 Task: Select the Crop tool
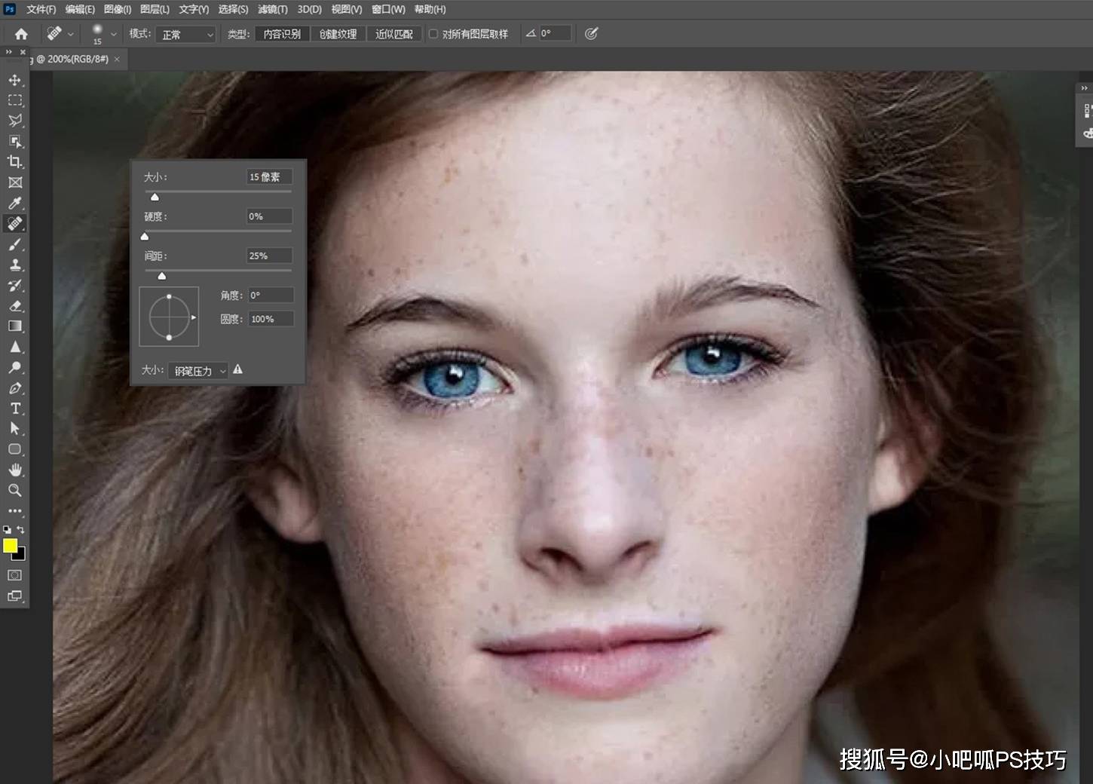tap(14, 162)
